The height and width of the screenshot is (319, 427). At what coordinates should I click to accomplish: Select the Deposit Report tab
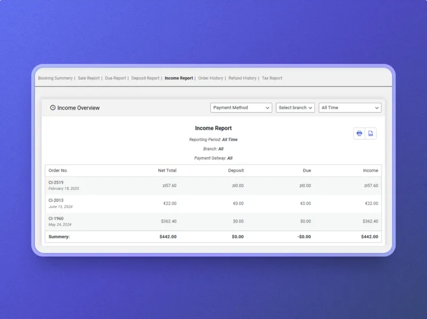pos(145,78)
